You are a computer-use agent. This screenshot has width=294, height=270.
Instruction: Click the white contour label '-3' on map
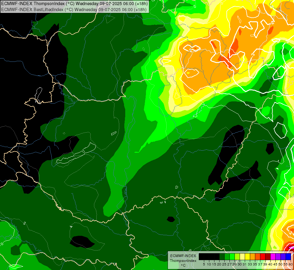(253, 55)
